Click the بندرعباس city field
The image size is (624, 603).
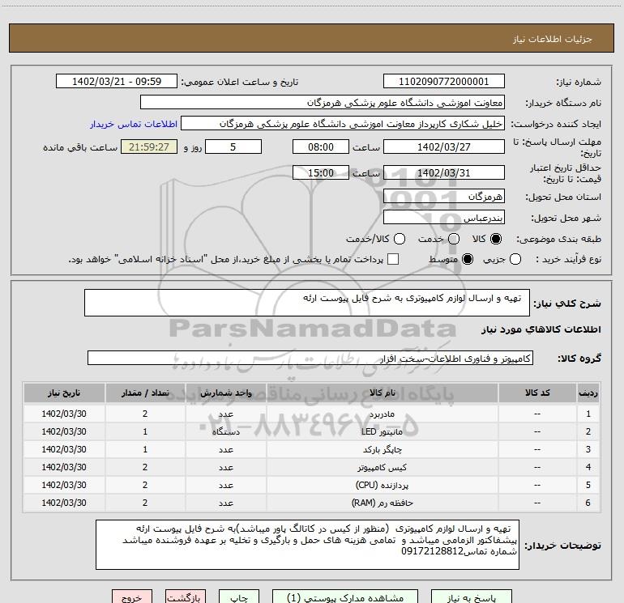pyautogui.click(x=444, y=218)
